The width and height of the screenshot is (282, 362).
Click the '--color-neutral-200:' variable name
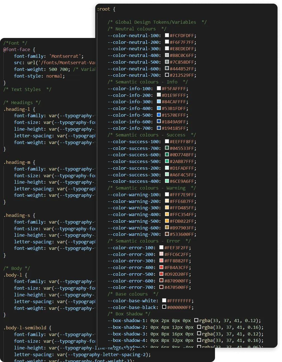pos(134,42)
